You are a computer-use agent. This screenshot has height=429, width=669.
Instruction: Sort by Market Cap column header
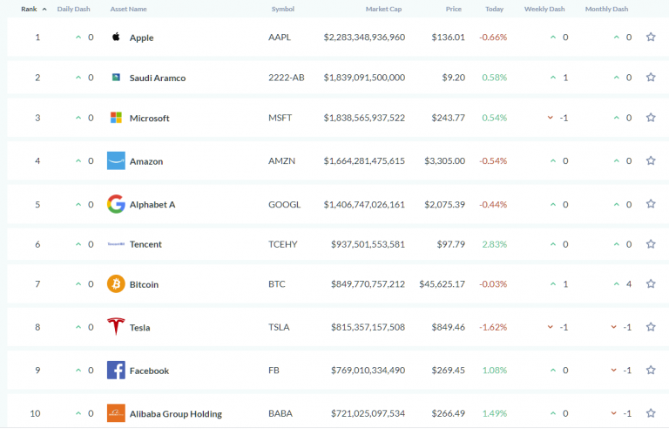point(382,9)
